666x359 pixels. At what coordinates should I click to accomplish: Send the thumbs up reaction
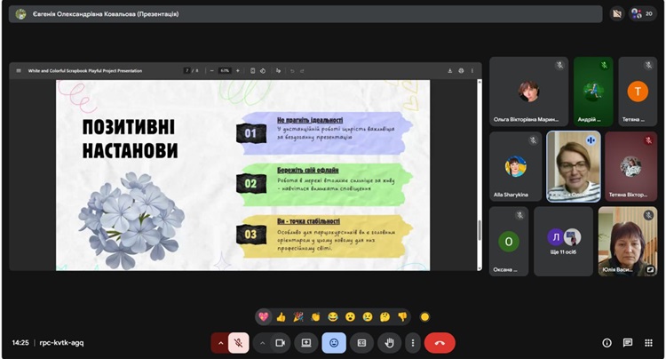coord(281,316)
